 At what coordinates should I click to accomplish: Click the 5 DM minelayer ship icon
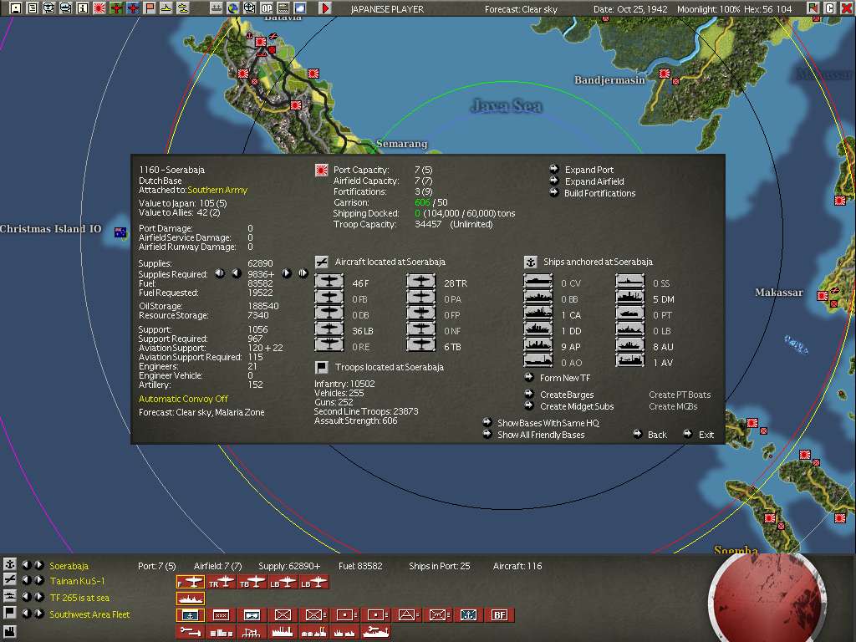point(630,298)
